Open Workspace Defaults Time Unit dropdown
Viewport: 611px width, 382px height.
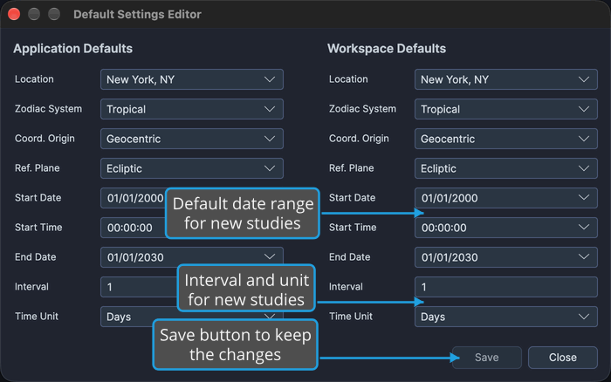505,317
